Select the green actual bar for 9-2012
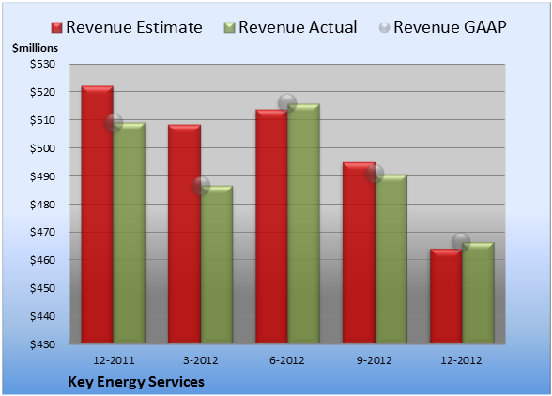The width and height of the screenshot is (552, 396). (391, 259)
